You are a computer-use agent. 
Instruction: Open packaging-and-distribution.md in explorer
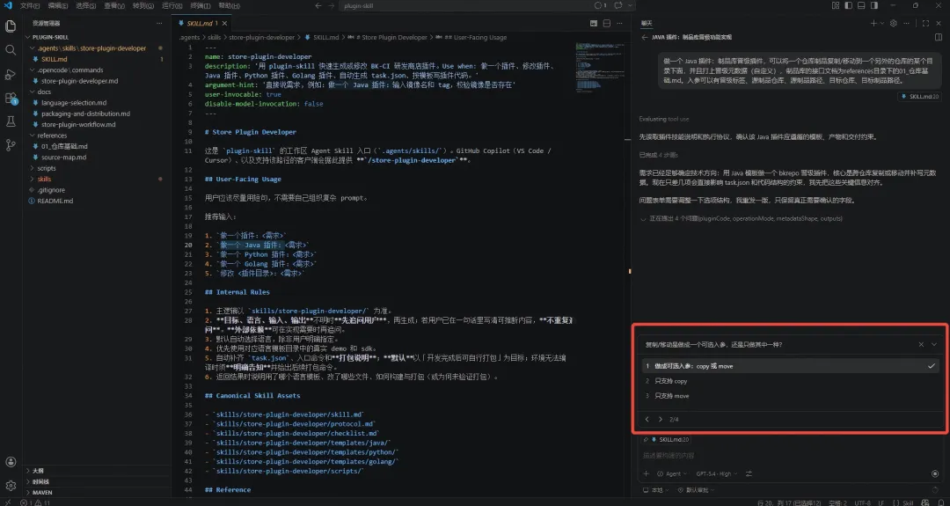pyautogui.click(x=97, y=114)
